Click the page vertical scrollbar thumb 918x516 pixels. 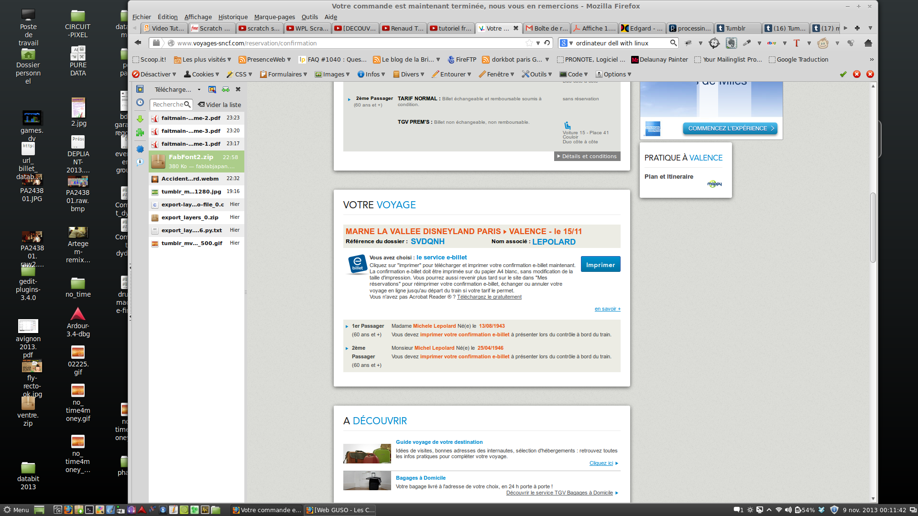[x=873, y=227]
